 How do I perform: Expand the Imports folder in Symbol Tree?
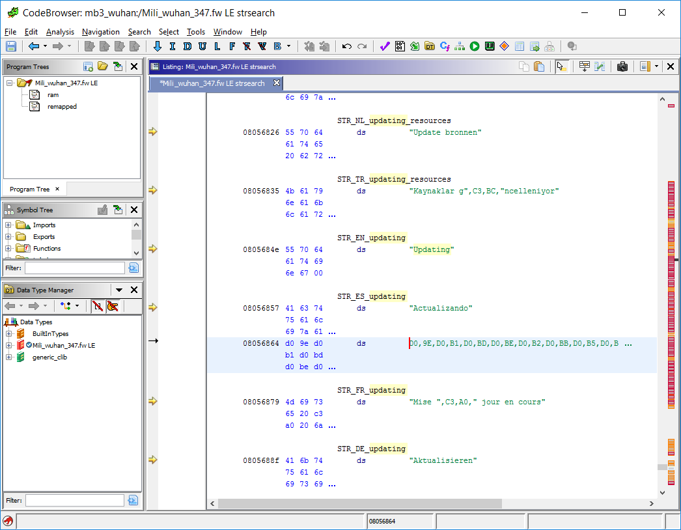pos(8,225)
